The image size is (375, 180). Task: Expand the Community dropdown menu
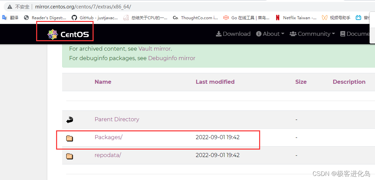point(312,34)
